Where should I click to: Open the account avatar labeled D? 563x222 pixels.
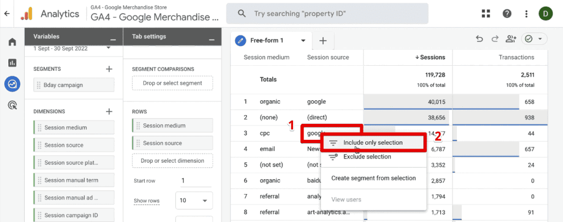[545, 14]
